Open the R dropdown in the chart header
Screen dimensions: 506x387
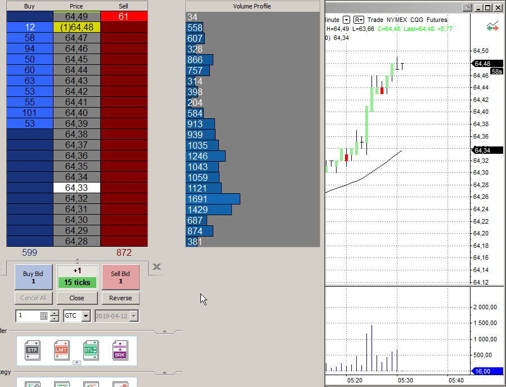point(359,20)
